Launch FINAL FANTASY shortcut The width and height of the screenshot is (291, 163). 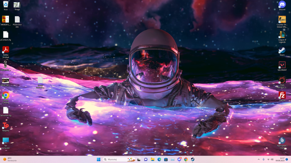point(282,83)
